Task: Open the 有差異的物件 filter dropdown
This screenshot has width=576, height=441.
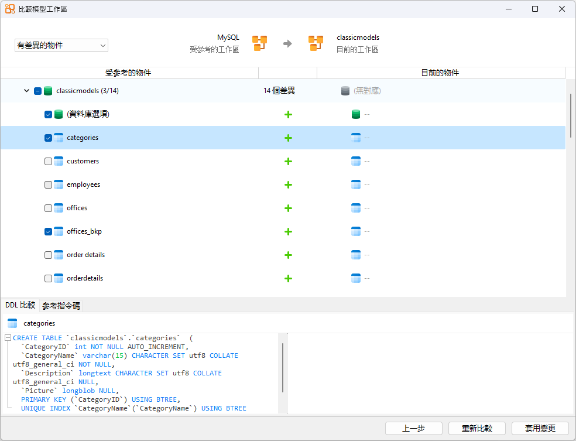Action: tap(61, 45)
